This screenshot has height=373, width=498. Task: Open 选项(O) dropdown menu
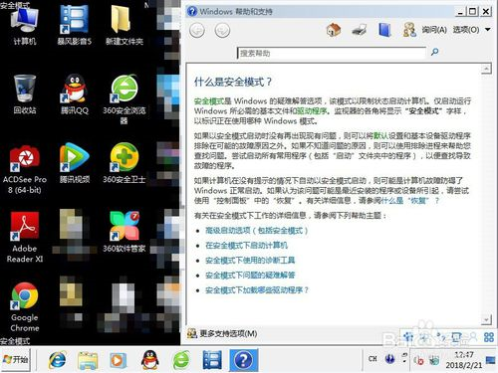tap(471, 30)
